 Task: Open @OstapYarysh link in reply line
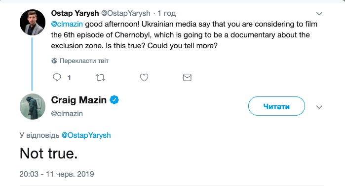(x=86, y=135)
